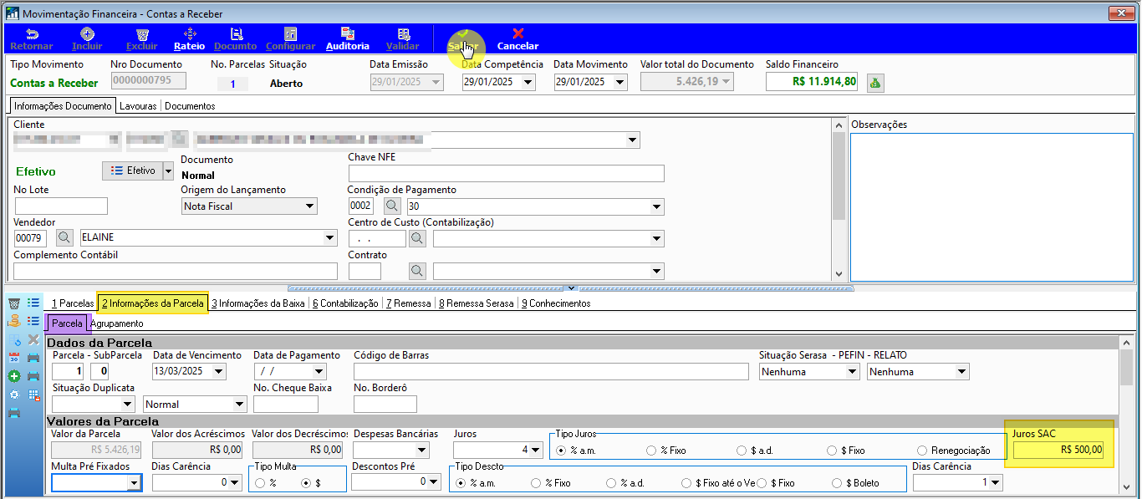Screen dimensions: 1142x499
Task: Click into the Chave NFE field
Action: [x=506, y=173]
